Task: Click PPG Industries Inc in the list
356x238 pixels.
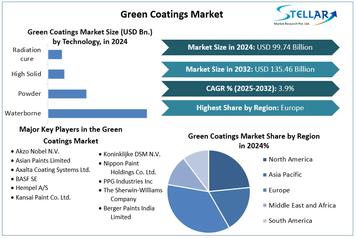Action: point(128,182)
